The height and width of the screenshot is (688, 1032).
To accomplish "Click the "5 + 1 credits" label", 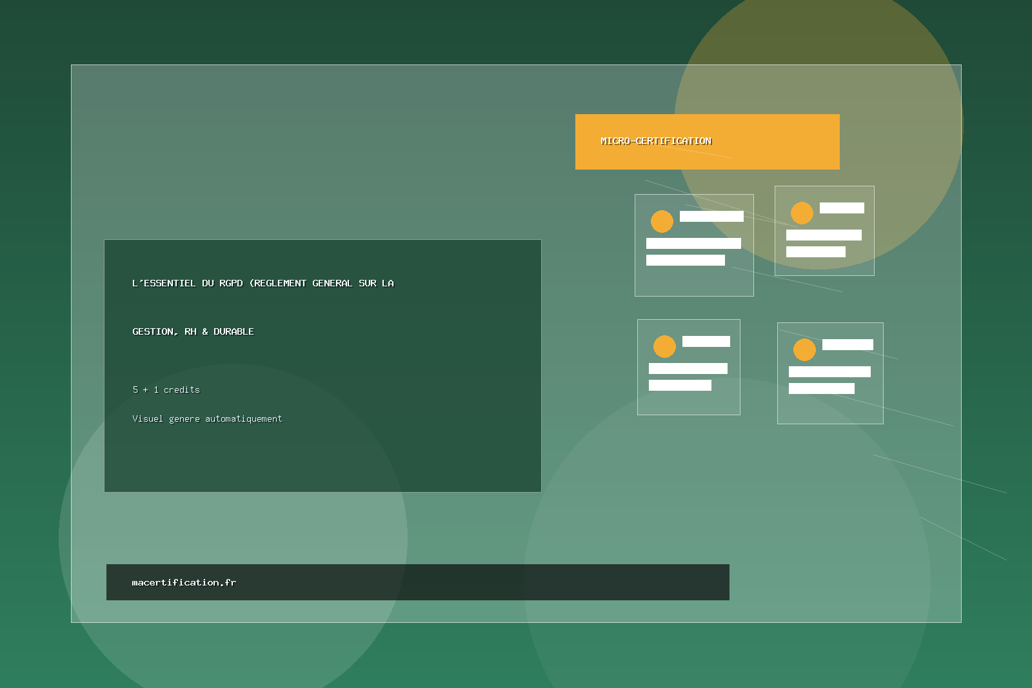I will 166,389.
